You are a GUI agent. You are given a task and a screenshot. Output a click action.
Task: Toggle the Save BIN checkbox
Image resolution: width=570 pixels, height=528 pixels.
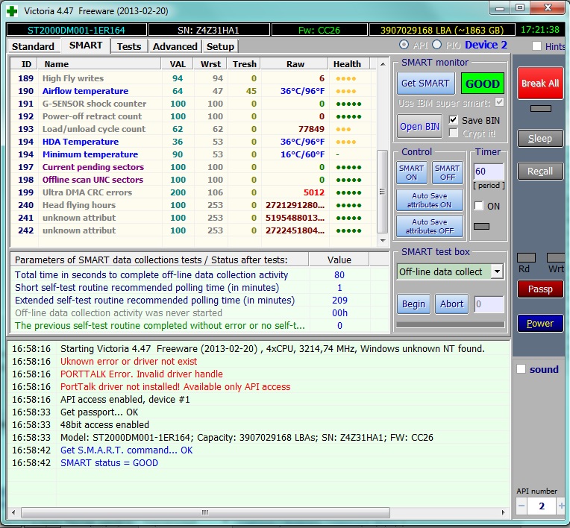[x=454, y=120]
